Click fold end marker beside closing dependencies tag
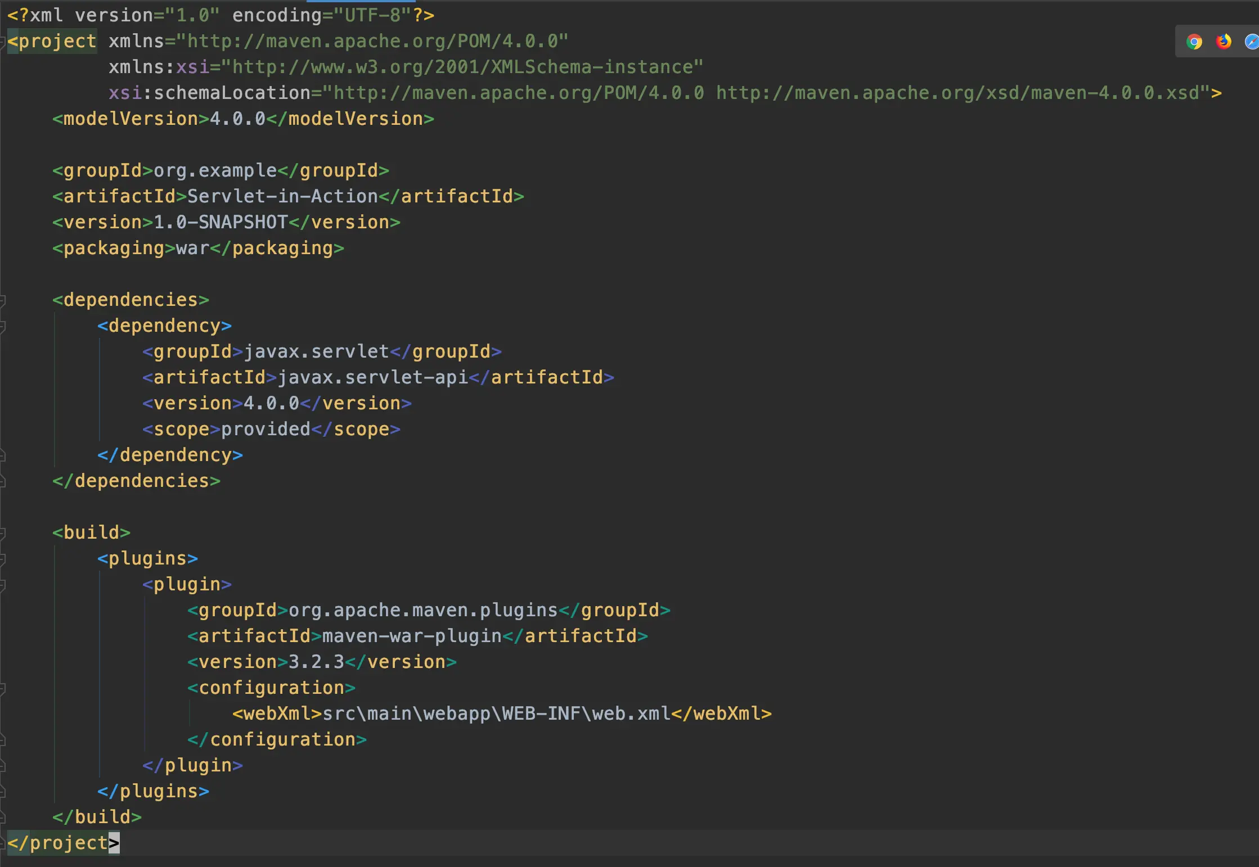 [x=3, y=481]
